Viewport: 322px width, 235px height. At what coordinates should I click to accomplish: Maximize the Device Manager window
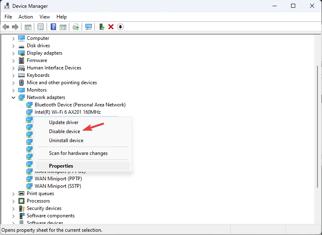[293, 6]
